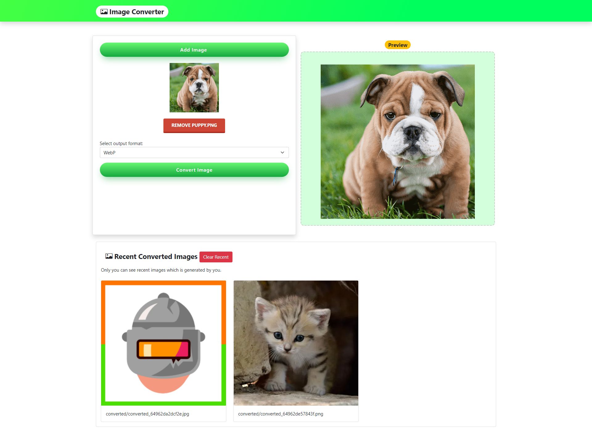592x434 pixels.
Task: Remove puppy.png using the red button
Action: coord(194,125)
